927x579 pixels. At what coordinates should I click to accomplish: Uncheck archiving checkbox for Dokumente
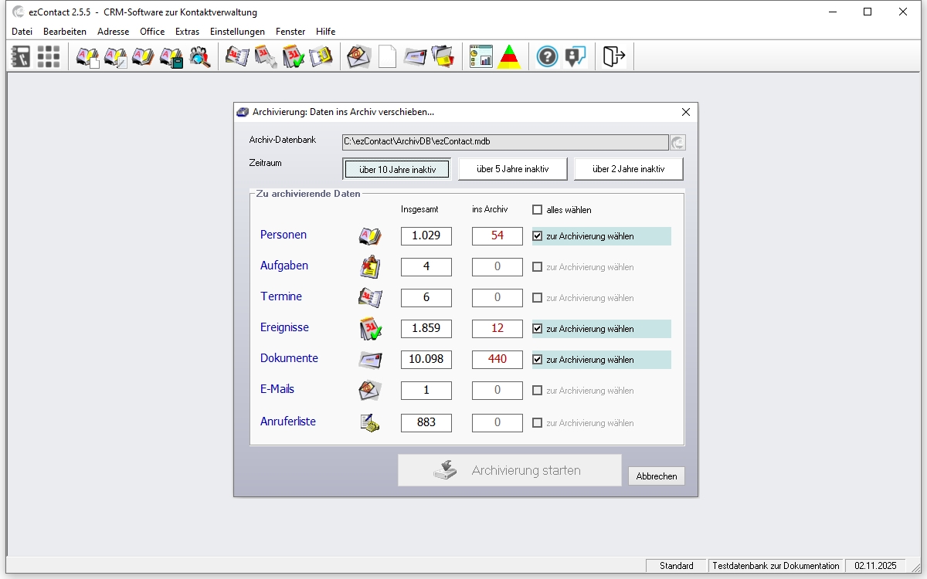click(x=538, y=360)
